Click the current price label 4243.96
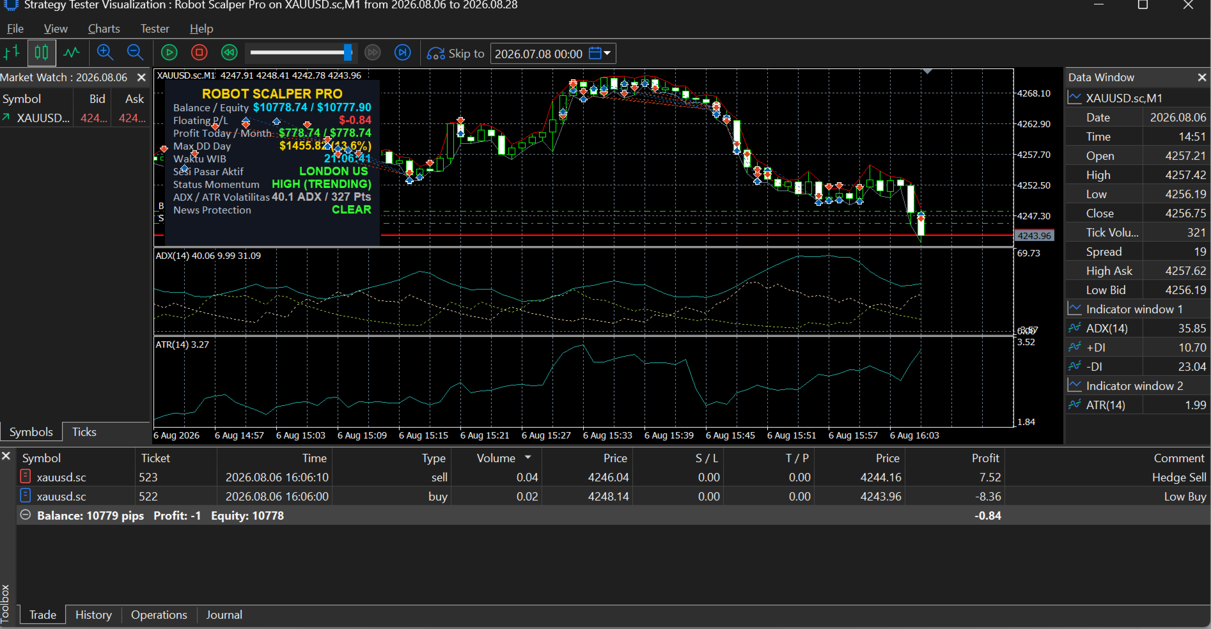This screenshot has height=629, width=1211. click(1034, 236)
